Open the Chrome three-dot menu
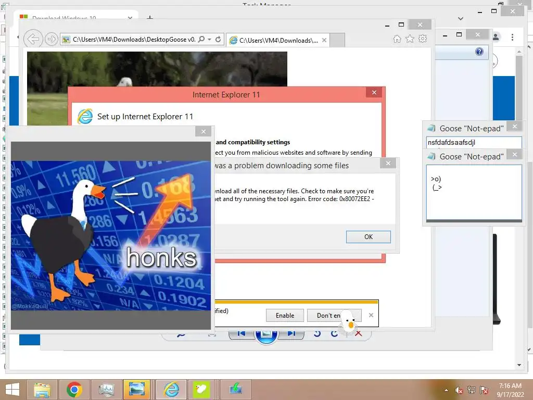This screenshot has height=400, width=533. (512, 37)
